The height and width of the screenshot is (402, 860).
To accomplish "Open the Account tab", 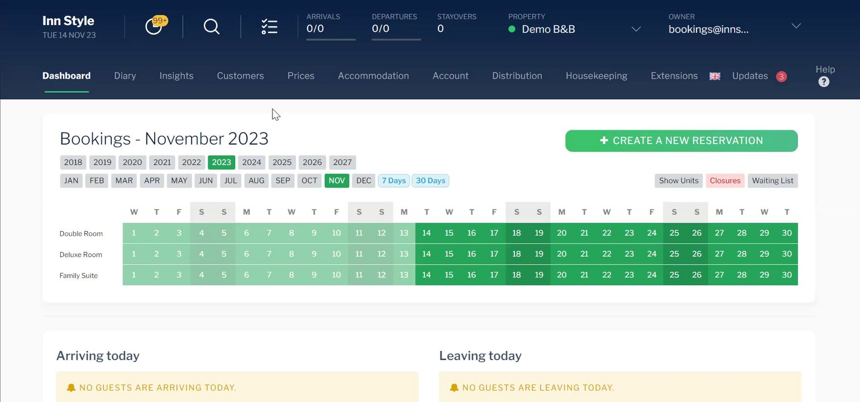I will pos(451,76).
